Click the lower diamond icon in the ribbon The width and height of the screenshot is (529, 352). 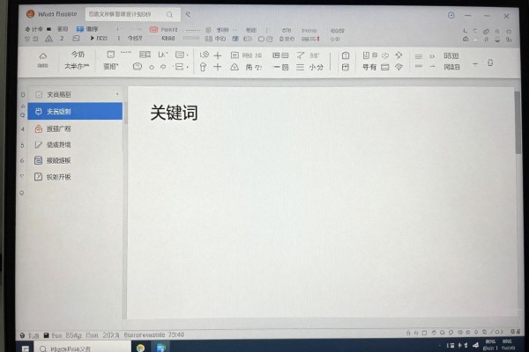399,67
